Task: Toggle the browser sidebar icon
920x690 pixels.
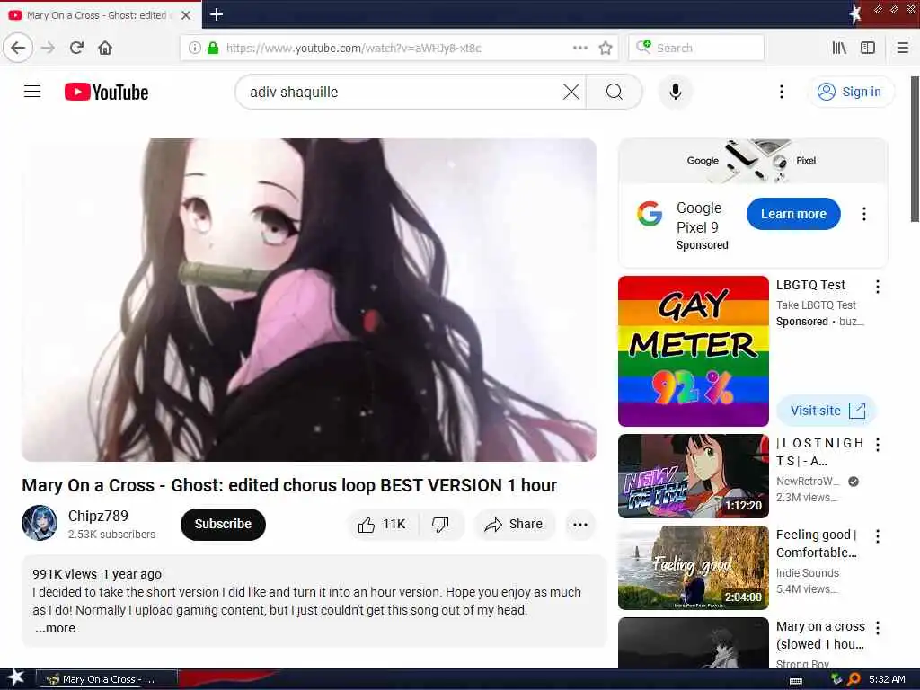Action: 868,48
